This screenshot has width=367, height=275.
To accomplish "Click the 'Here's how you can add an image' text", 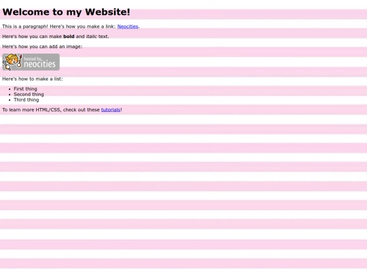I will (x=42, y=47).
